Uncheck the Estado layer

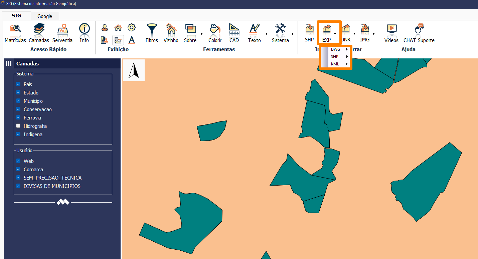coord(18,92)
